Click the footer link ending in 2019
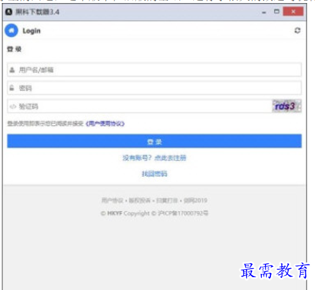Viewport: 315px width, 290px height. click(x=196, y=201)
